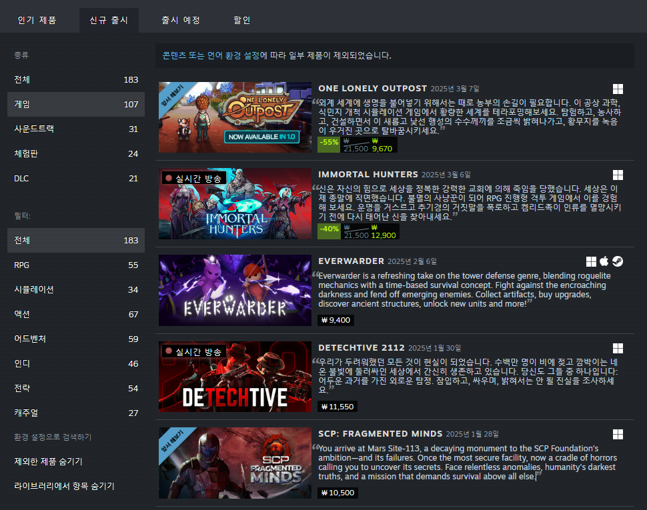Image resolution: width=647 pixels, height=510 pixels.
Task: Select 전체 183 under 종류
Action: tap(76, 79)
